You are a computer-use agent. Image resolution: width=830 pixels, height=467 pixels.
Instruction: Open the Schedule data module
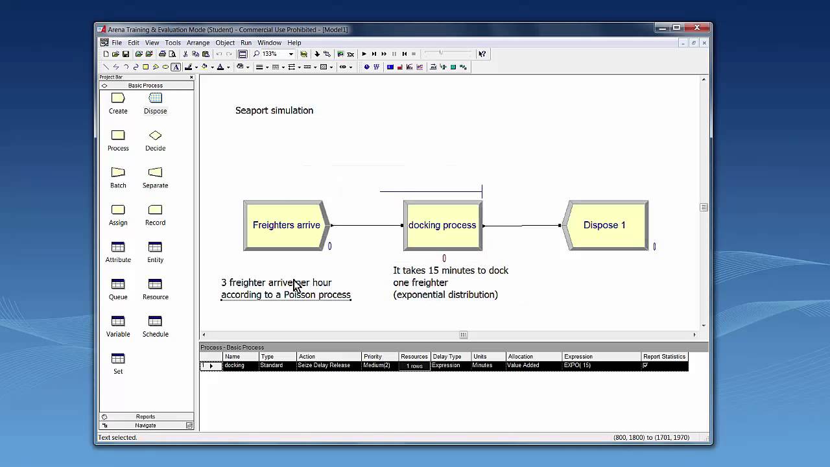[x=155, y=326]
